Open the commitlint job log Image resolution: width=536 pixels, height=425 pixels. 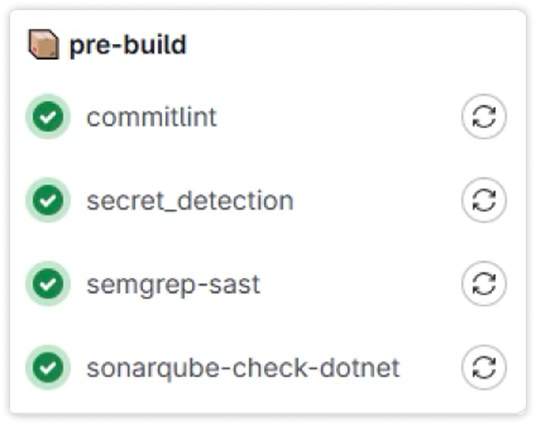[152, 117]
